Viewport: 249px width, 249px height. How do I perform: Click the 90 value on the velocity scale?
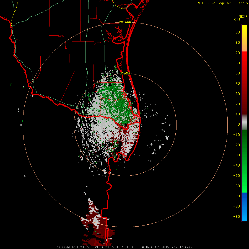(x=238, y=32)
